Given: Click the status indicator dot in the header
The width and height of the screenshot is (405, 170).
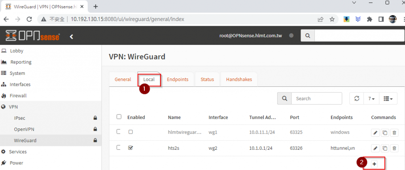Looking at the screenshot, I should [291, 36].
